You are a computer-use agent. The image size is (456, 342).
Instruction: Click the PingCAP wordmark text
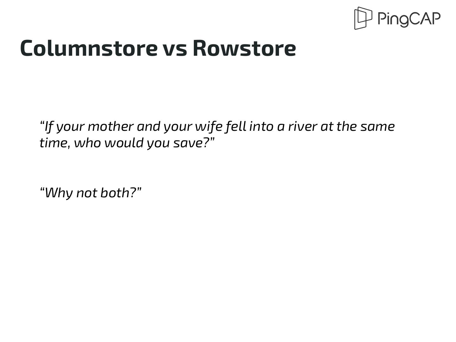pos(409,18)
